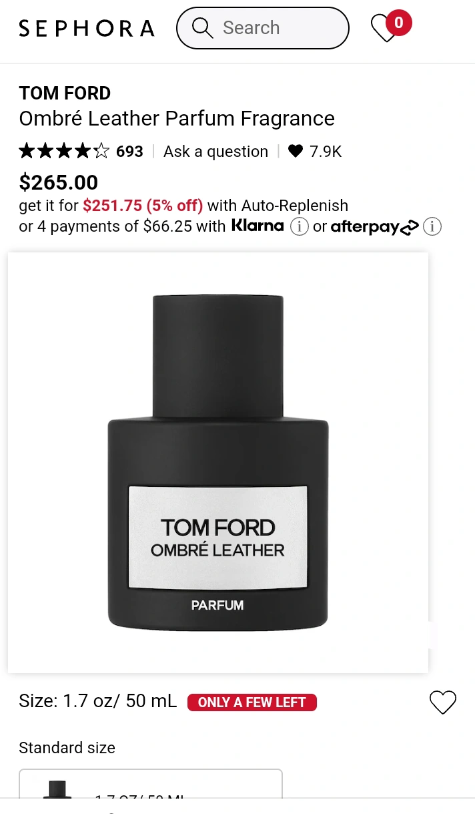Click the Ask a question link

pos(215,152)
